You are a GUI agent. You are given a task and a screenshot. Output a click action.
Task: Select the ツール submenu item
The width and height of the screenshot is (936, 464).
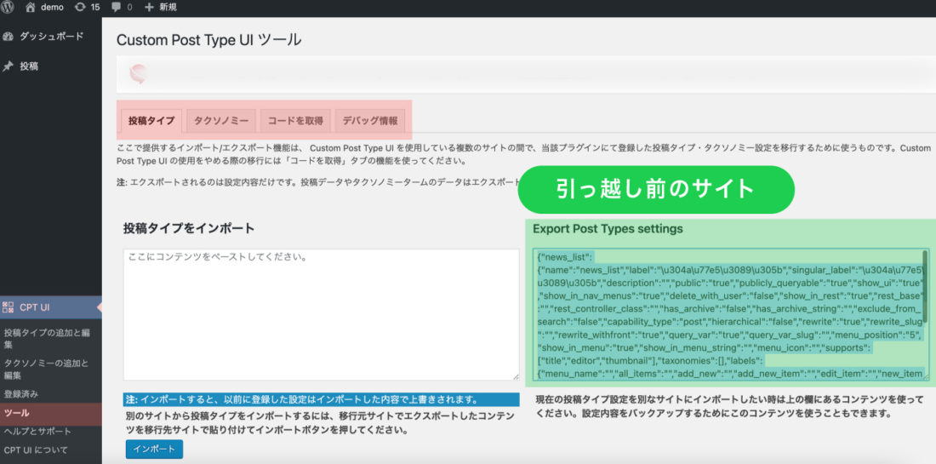(51, 413)
